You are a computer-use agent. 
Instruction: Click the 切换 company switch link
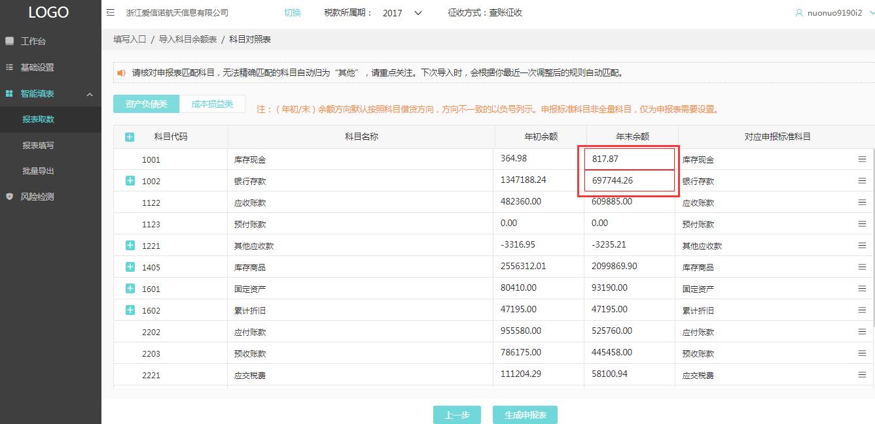[x=293, y=13]
